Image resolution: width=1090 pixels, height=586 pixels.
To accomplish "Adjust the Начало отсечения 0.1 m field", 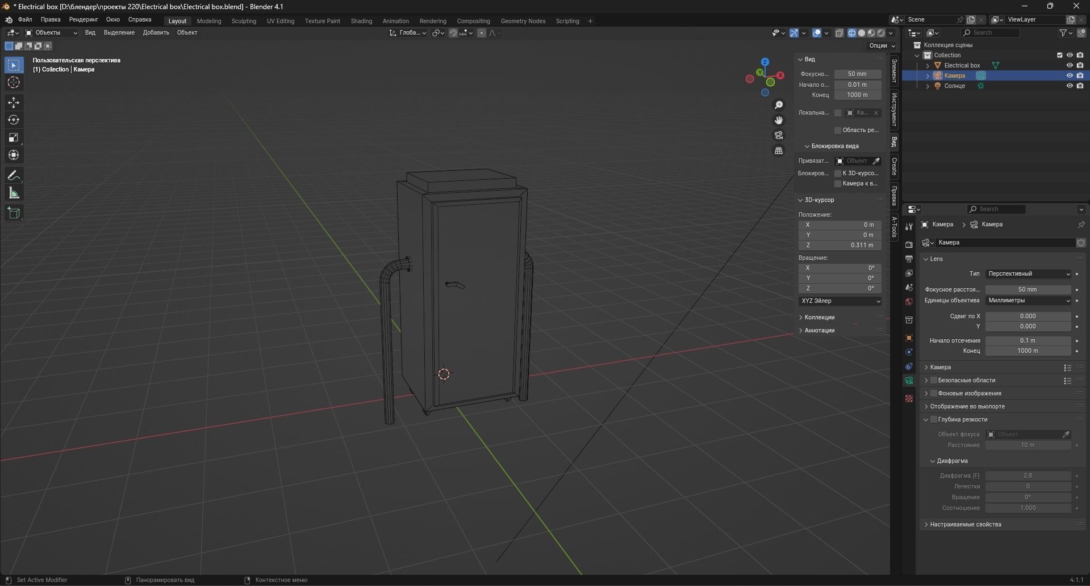I will coord(1028,340).
